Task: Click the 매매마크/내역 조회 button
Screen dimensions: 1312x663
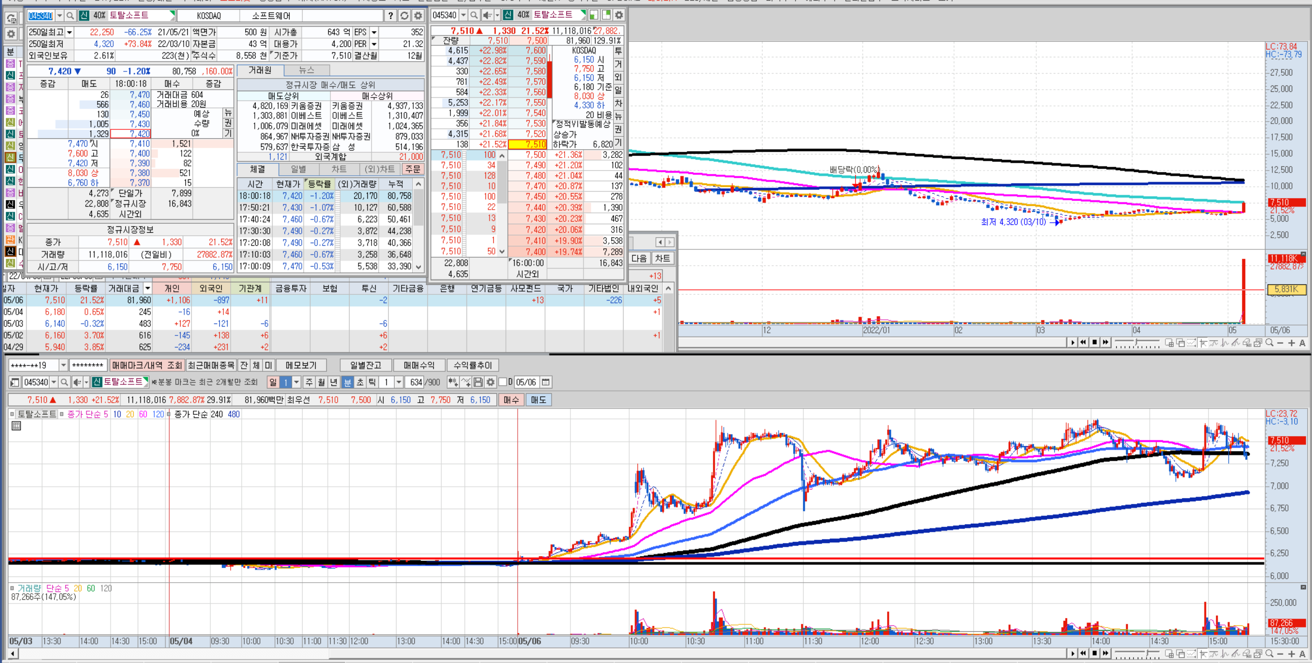Action: [147, 365]
